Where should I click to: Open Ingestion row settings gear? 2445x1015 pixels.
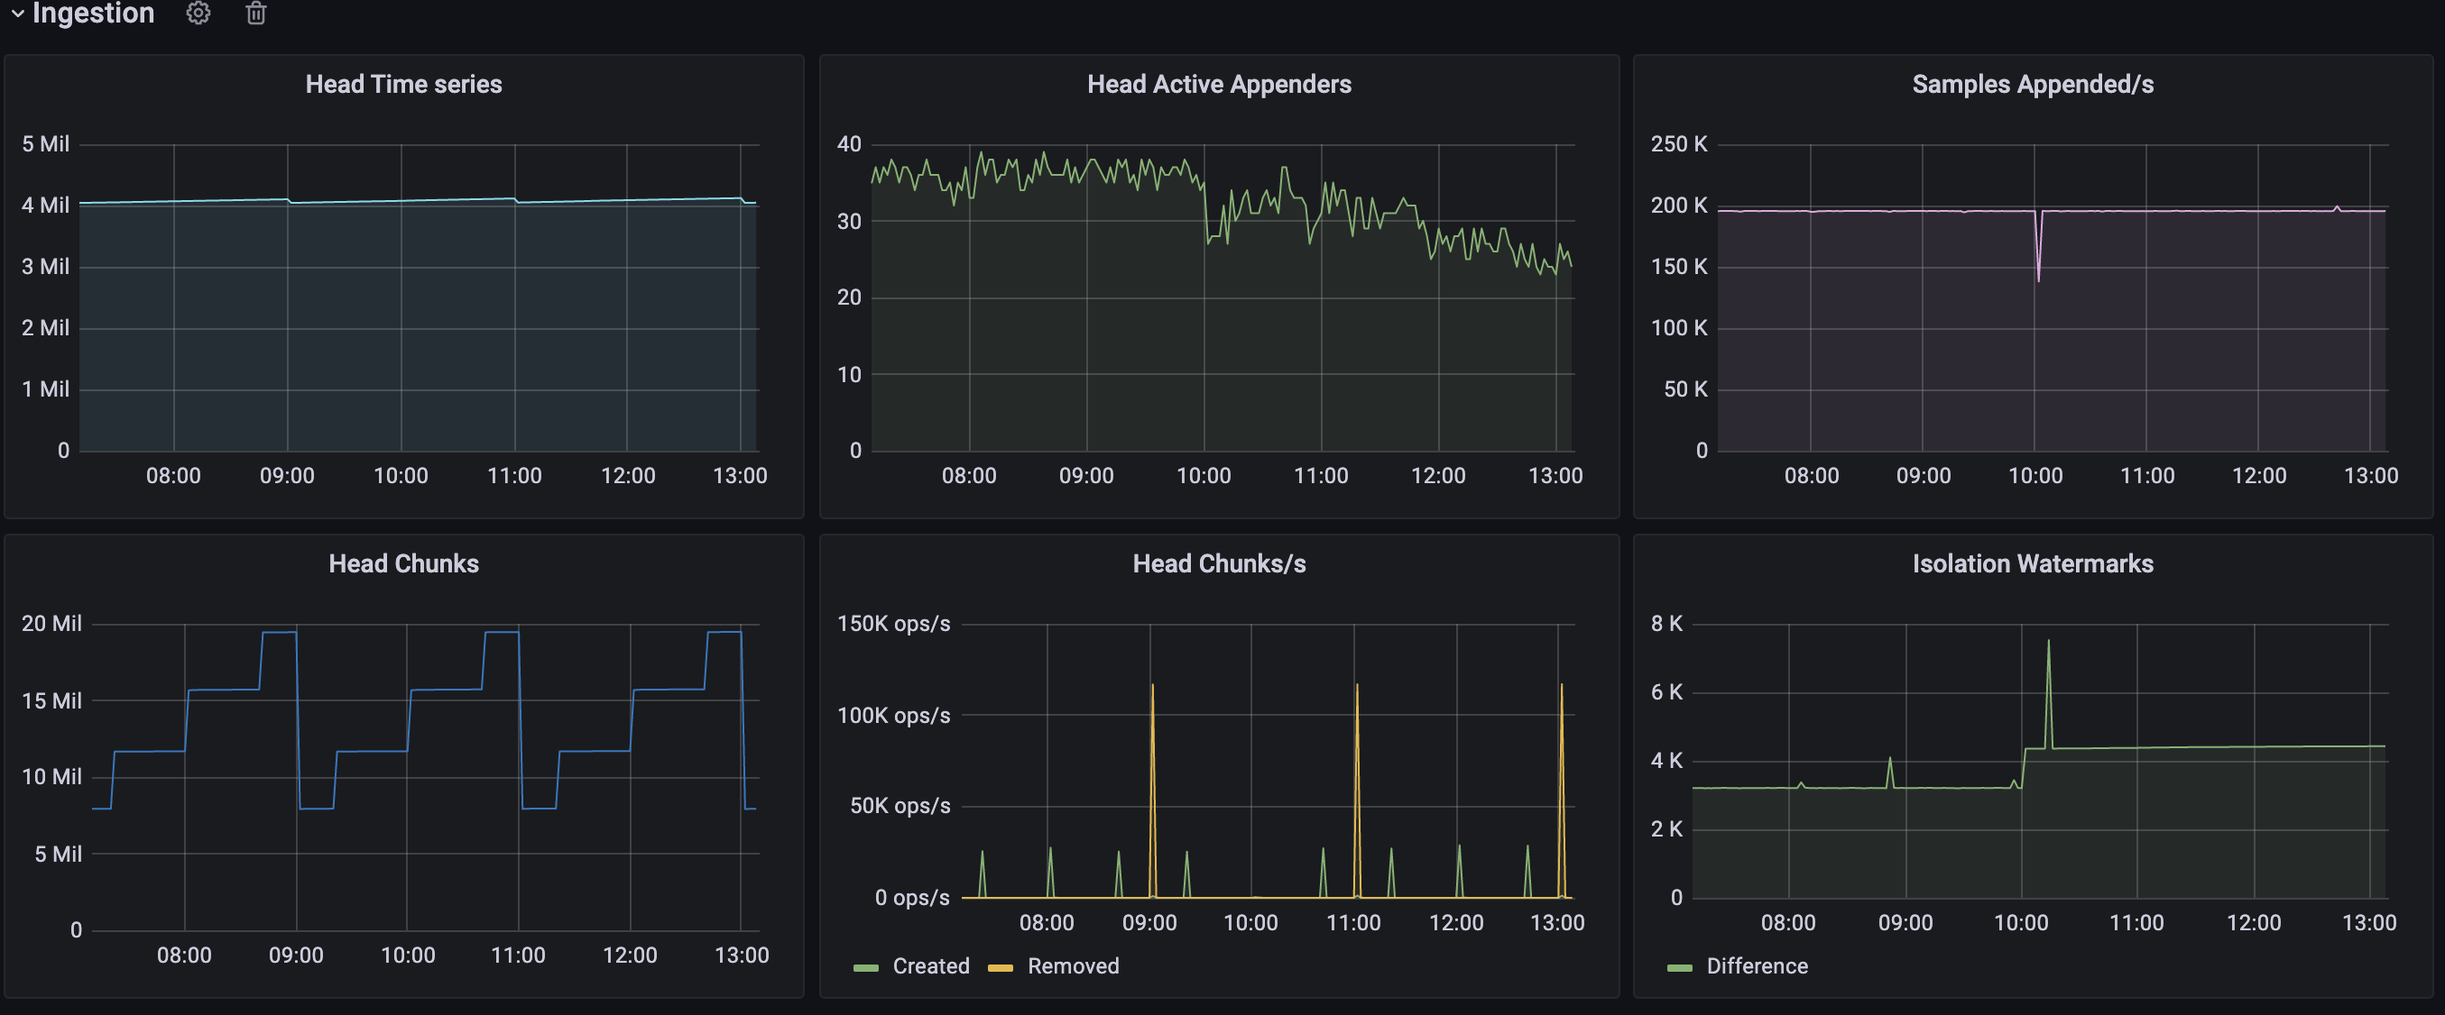pyautogui.click(x=198, y=14)
